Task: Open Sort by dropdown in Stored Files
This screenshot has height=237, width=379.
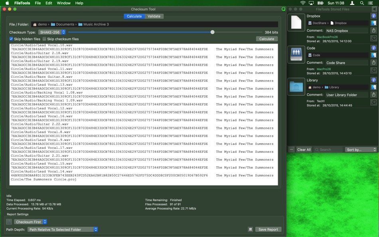Action: click(x=361, y=150)
